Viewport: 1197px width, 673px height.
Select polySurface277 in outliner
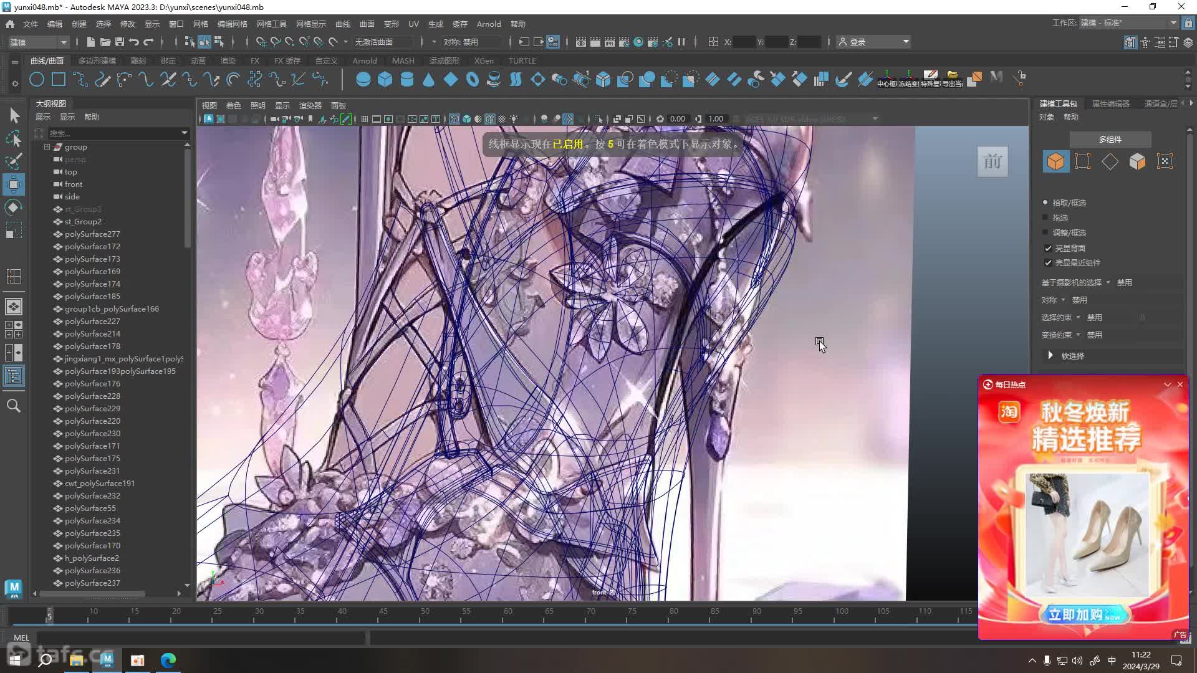92,234
